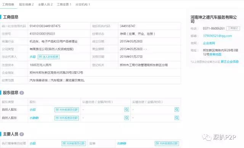Open the 工商变更 tab
Viewport: 244px width, 148px height.
[64, 5]
